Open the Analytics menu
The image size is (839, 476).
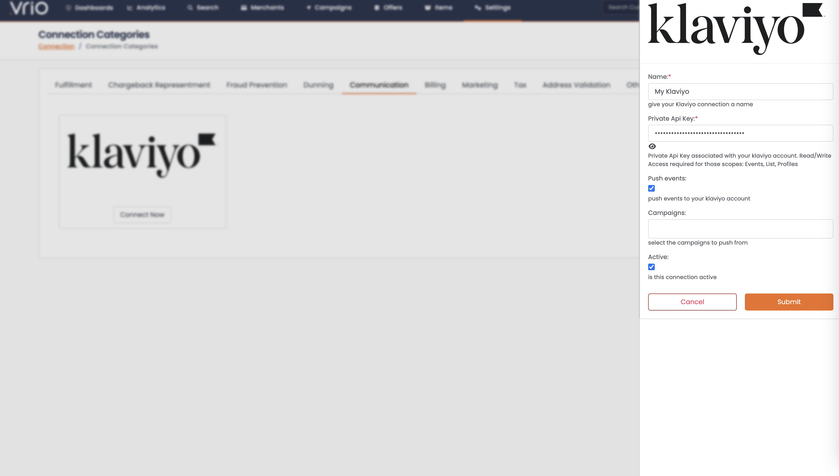point(146,8)
